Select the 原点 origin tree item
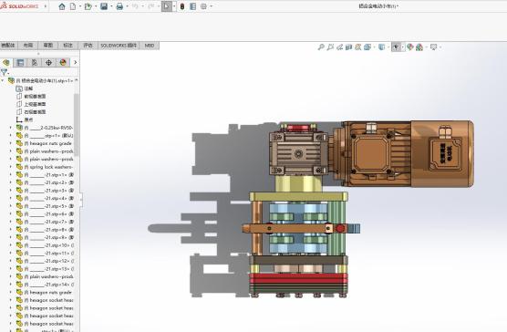507x332 pixels. (25, 119)
